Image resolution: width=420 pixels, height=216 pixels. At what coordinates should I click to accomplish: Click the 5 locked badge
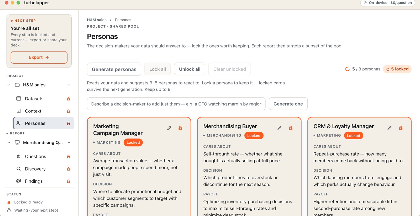[x=397, y=69]
